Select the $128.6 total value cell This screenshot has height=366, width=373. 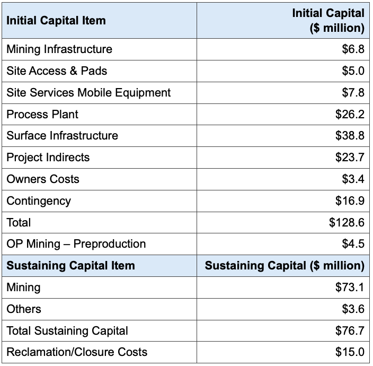click(347, 223)
